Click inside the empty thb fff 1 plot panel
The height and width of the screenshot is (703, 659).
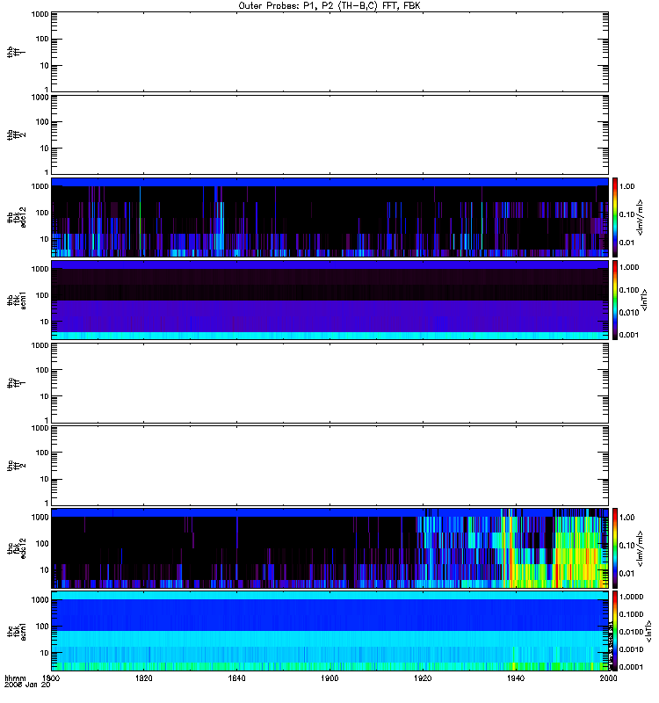click(x=329, y=52)
